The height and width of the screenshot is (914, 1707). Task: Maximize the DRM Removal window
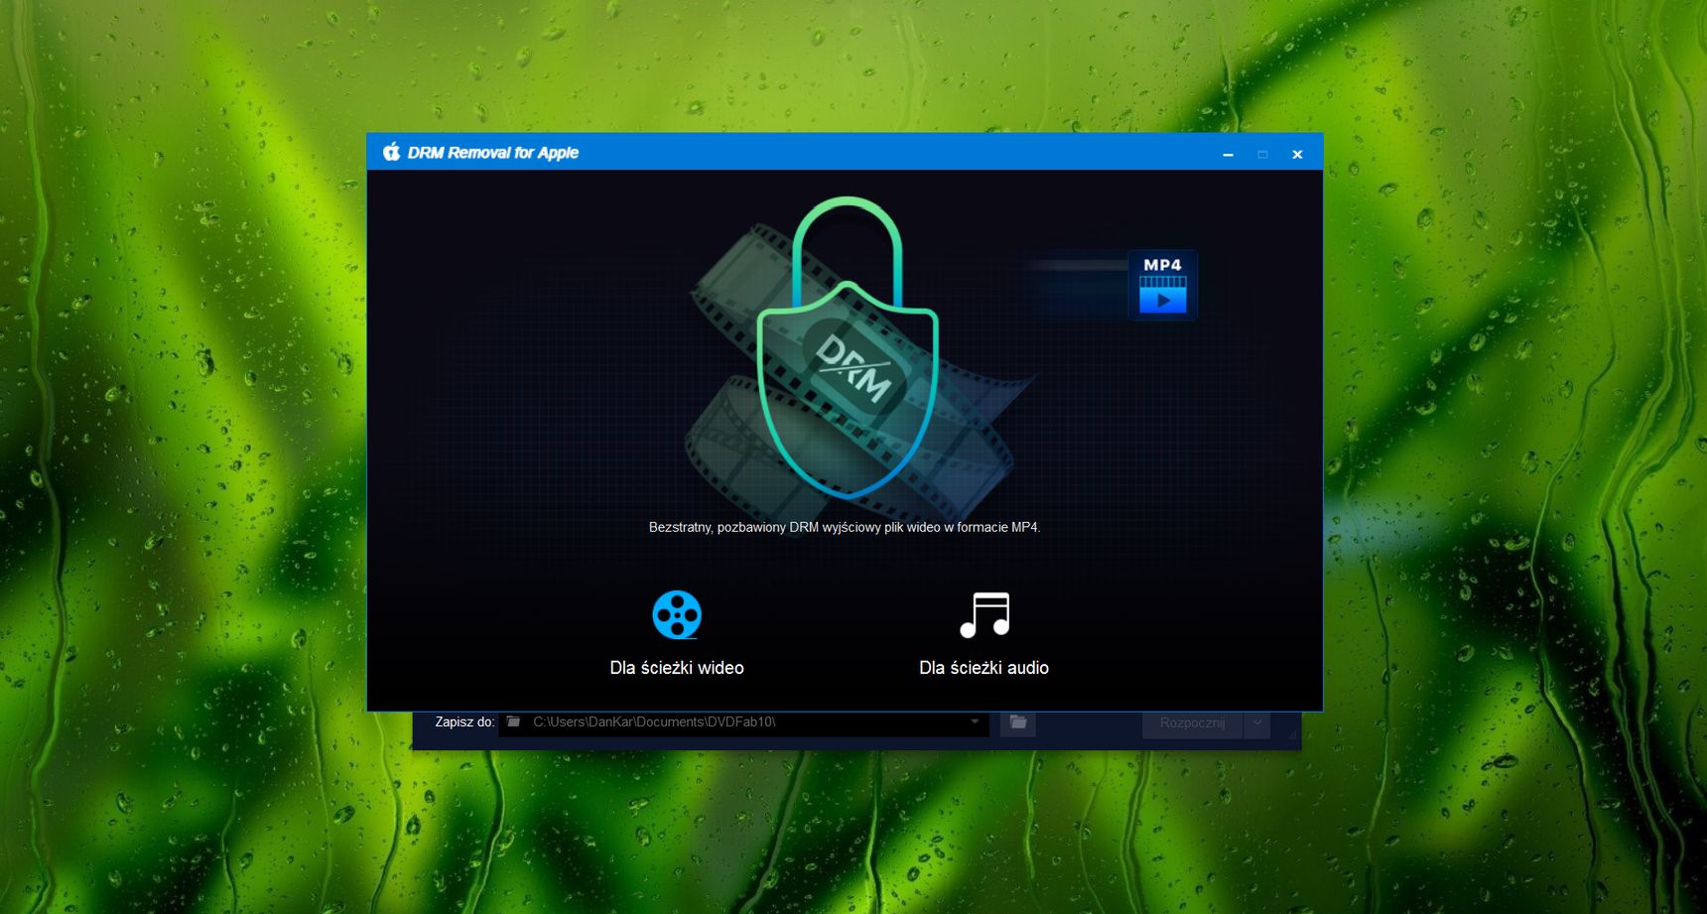(1262, 154)
